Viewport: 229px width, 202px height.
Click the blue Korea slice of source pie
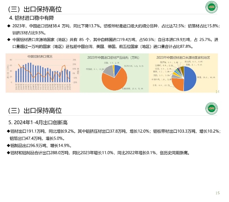190,79
